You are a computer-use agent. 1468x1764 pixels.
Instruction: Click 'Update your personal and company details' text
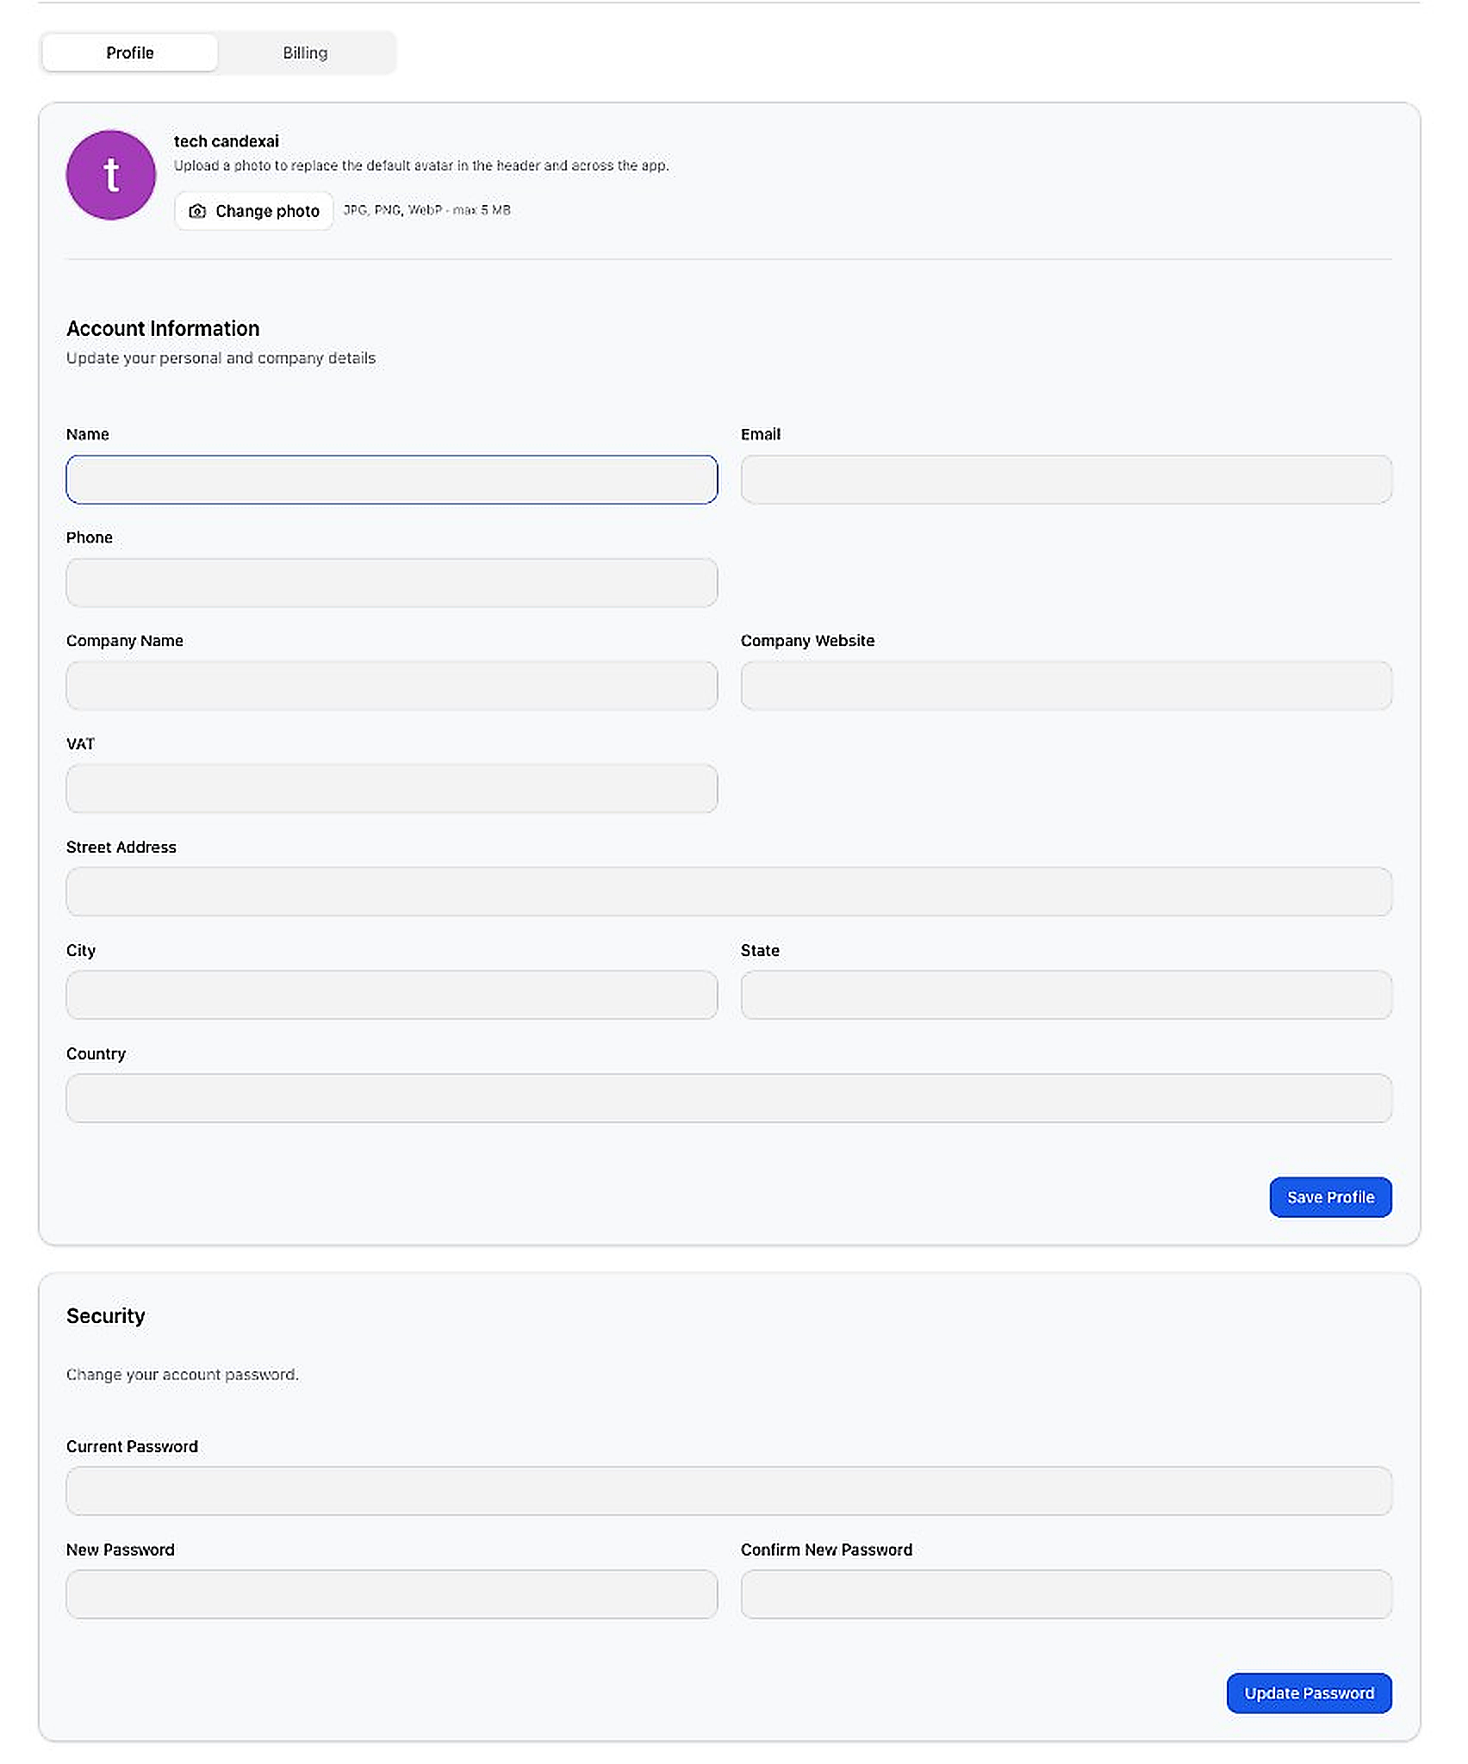(221, 358)
